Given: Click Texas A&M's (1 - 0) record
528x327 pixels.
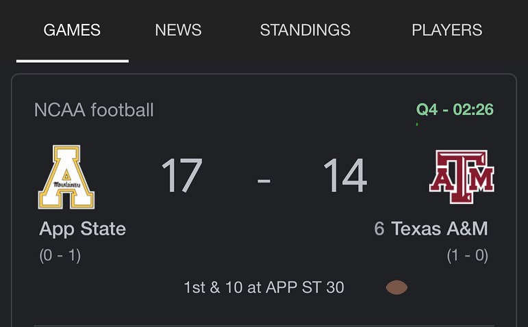Looking at the screenshot, I should pos(467,256).
